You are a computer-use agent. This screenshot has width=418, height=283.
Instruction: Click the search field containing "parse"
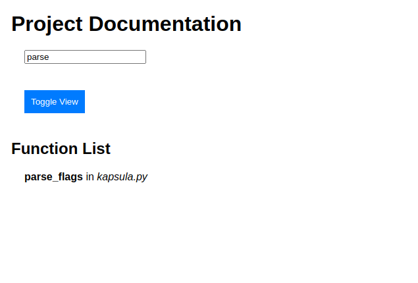tap(85, 57)
